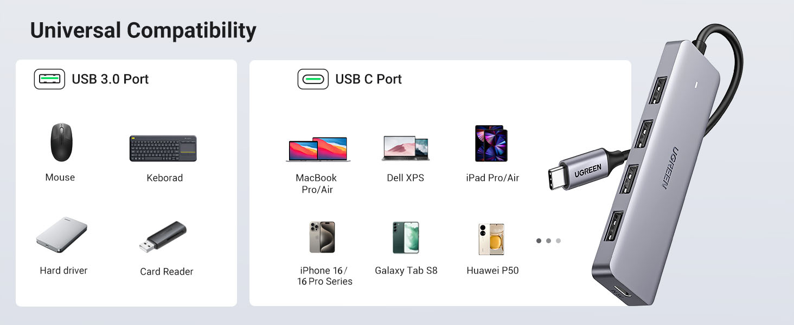Click the keyboard picture
This screenshot has height=325, width=794.
[163, 148]
